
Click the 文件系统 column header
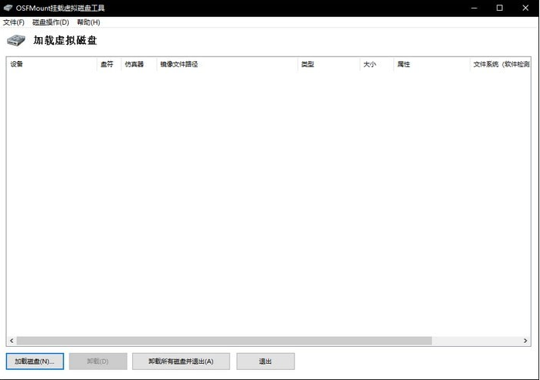(x=500, y=64)
